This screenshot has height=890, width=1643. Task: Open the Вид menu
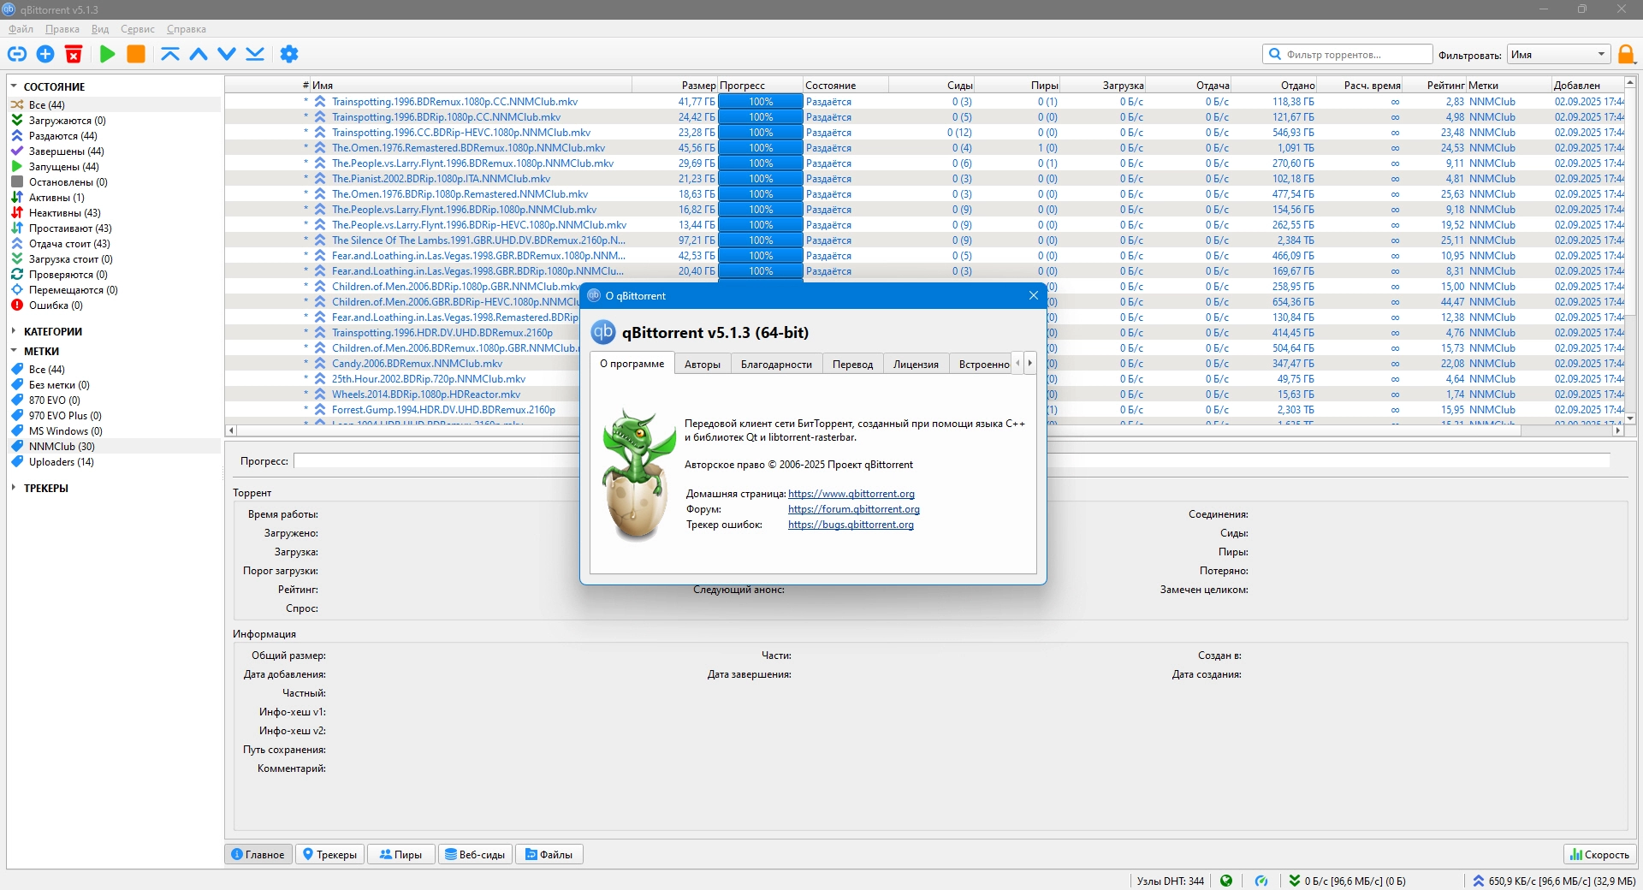tap(100, 29)
